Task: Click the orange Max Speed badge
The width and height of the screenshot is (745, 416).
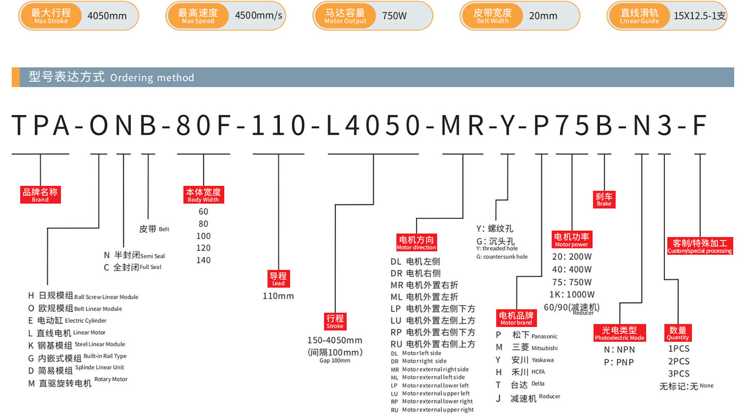Action: (198, 16)
